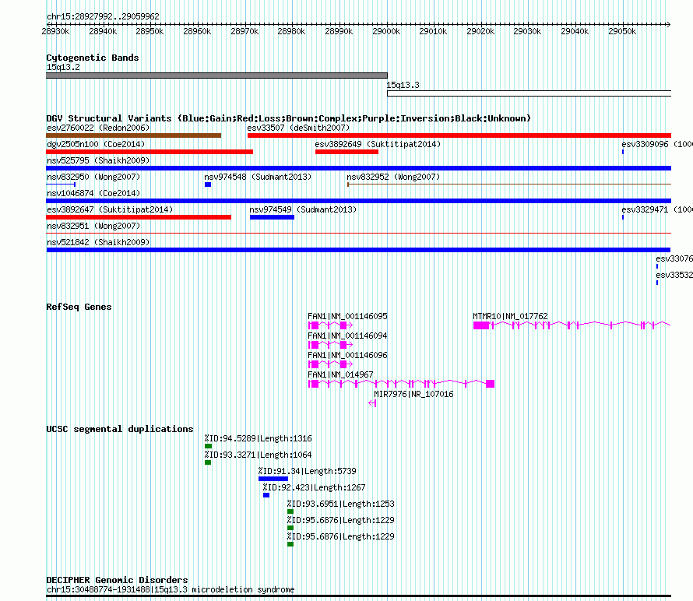Click the label chr15:30488774-1931488|15q13.3 microdeletion syndrome

[171, 589]
